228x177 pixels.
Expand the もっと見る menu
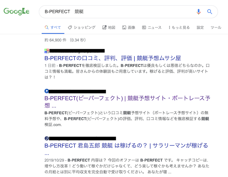click(179, 27)
